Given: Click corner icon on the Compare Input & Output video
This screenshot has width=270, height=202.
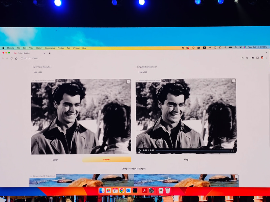Looking at the screenshot, I should [x=236, y=176].
